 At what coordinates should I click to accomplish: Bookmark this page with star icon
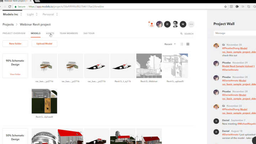pyautogui.click(x=225, y=6)
